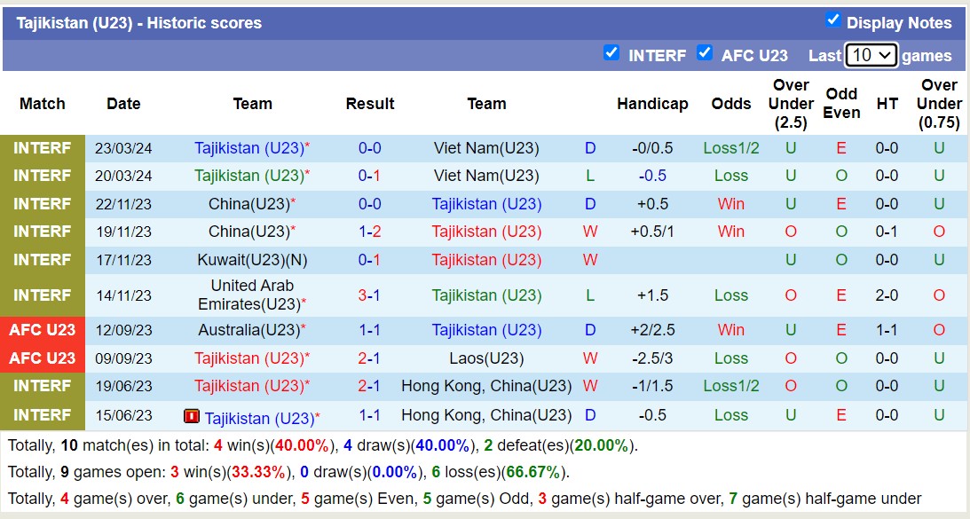Click the Win odds on the 22/11/23 row

[x=730, y=203]
